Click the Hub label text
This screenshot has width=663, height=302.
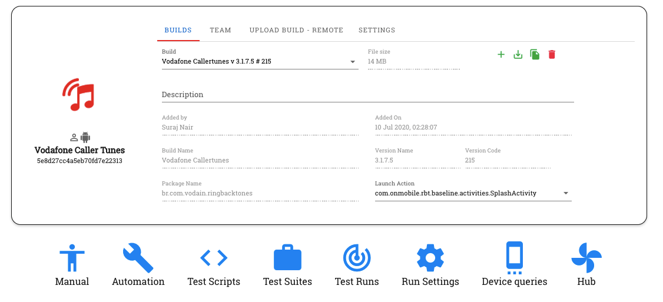click(x=586, y=282)
